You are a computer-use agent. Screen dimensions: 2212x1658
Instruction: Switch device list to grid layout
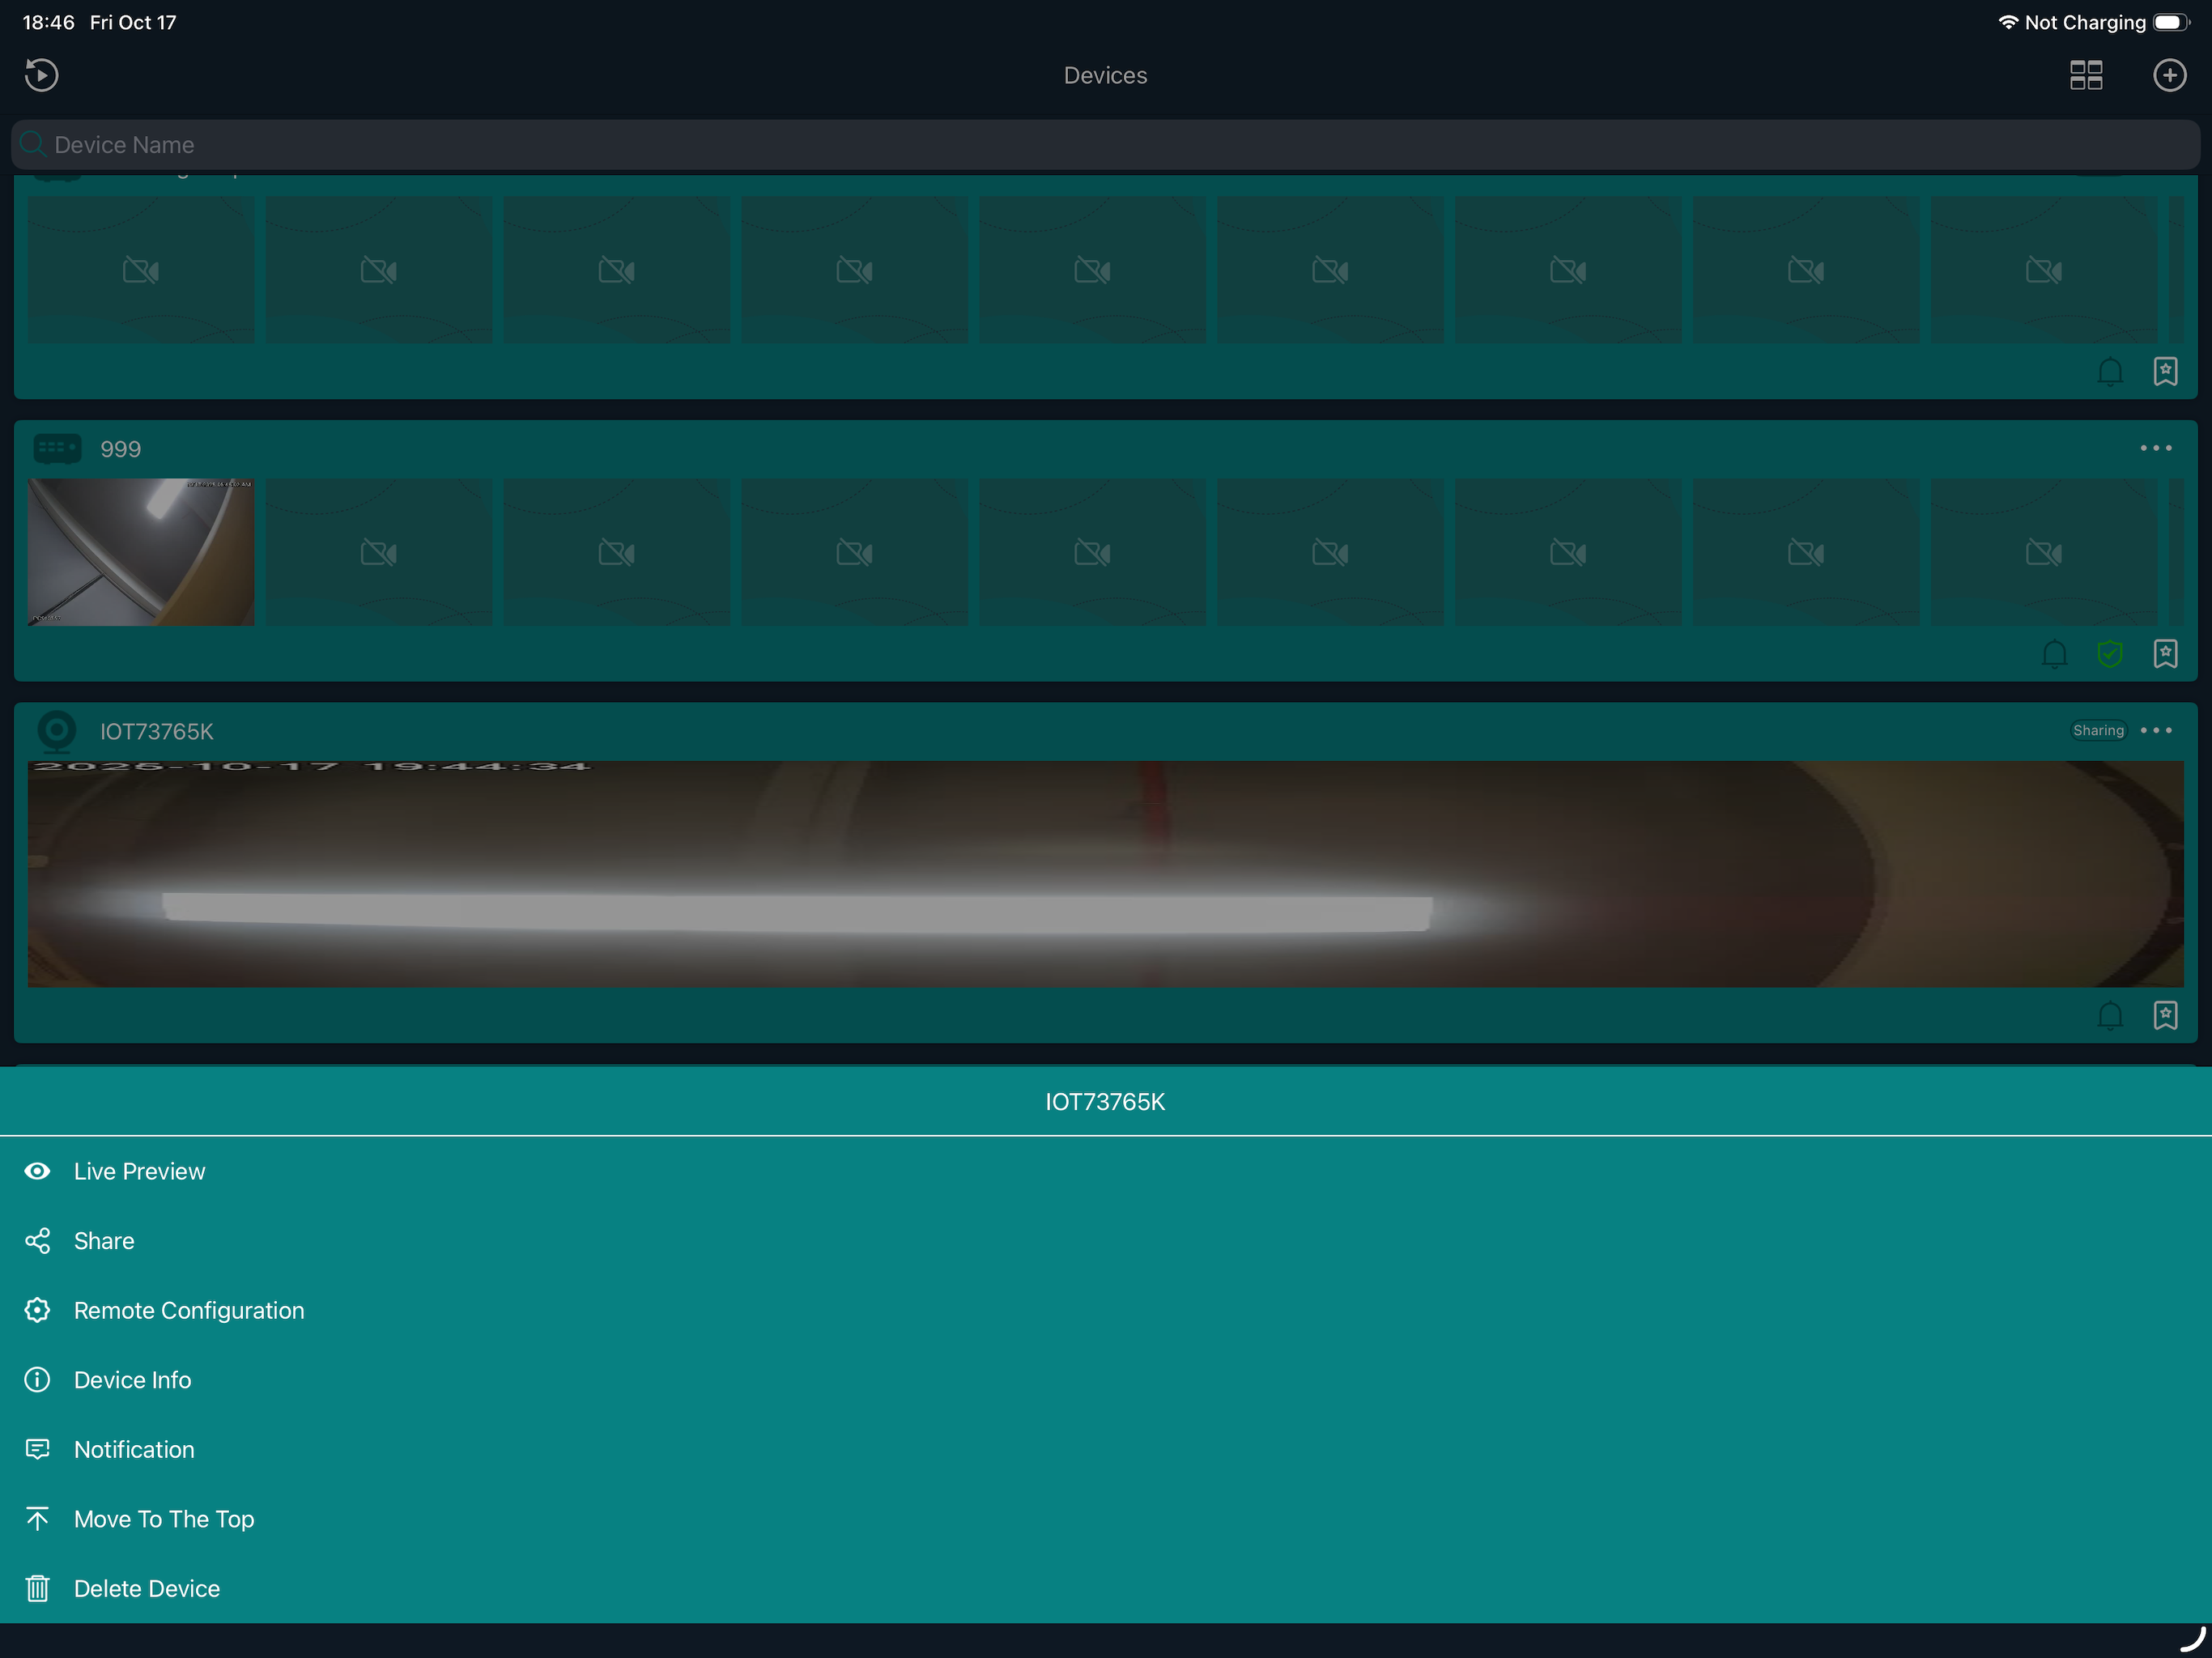[2086, 75]
